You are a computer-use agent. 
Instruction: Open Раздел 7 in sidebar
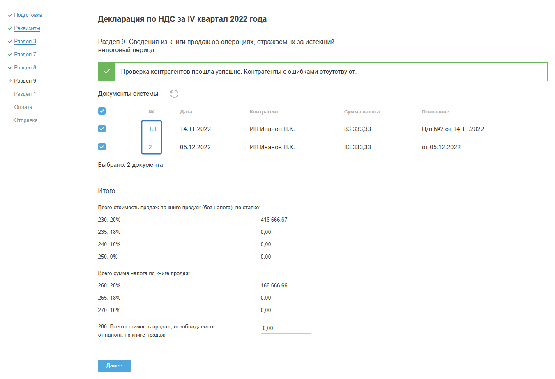click(25, 55)
